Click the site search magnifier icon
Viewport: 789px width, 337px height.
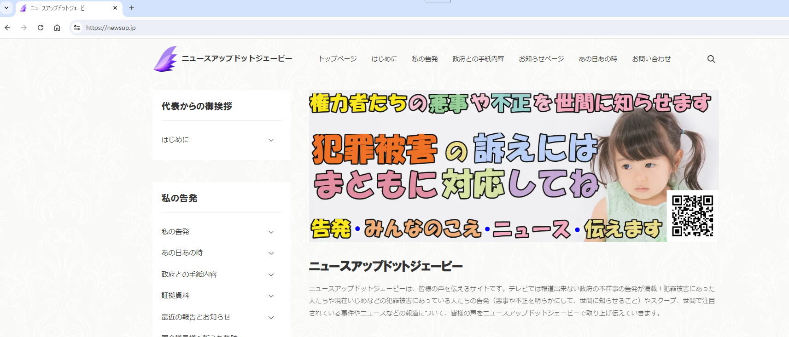[x=711, y=59]
